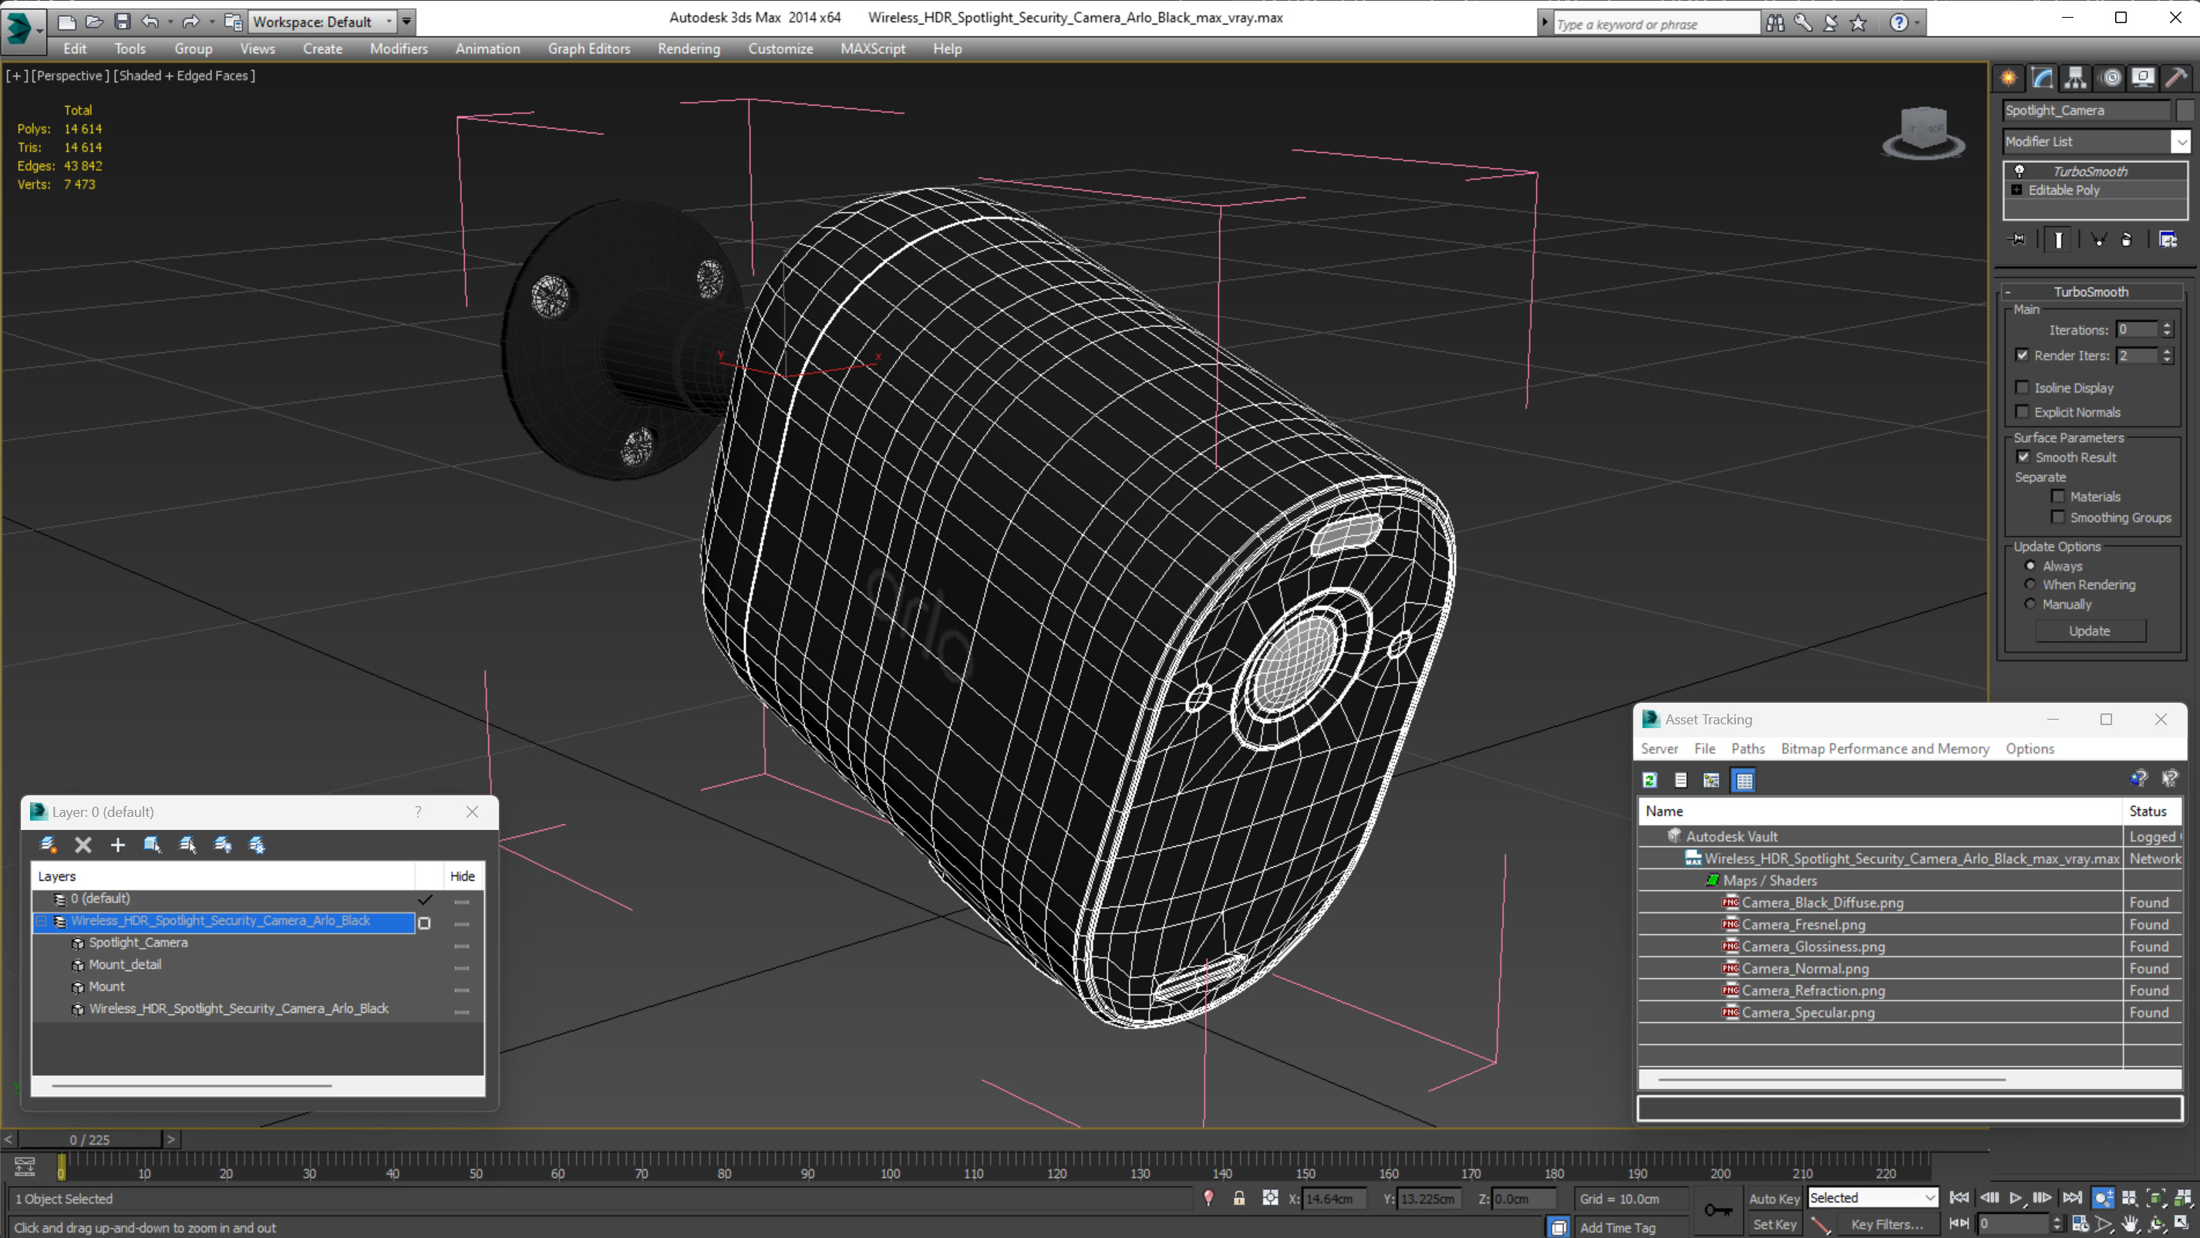This screenshot has width=2200, height=1238.
Task: Click the time slider at frame 0
Action: point(89,1140)
